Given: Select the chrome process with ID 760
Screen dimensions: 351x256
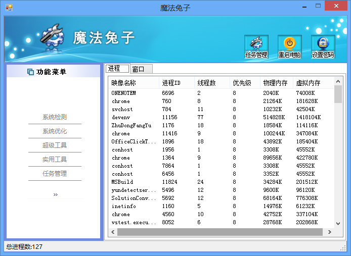Looking at the screenshot, I should point(221,101).
